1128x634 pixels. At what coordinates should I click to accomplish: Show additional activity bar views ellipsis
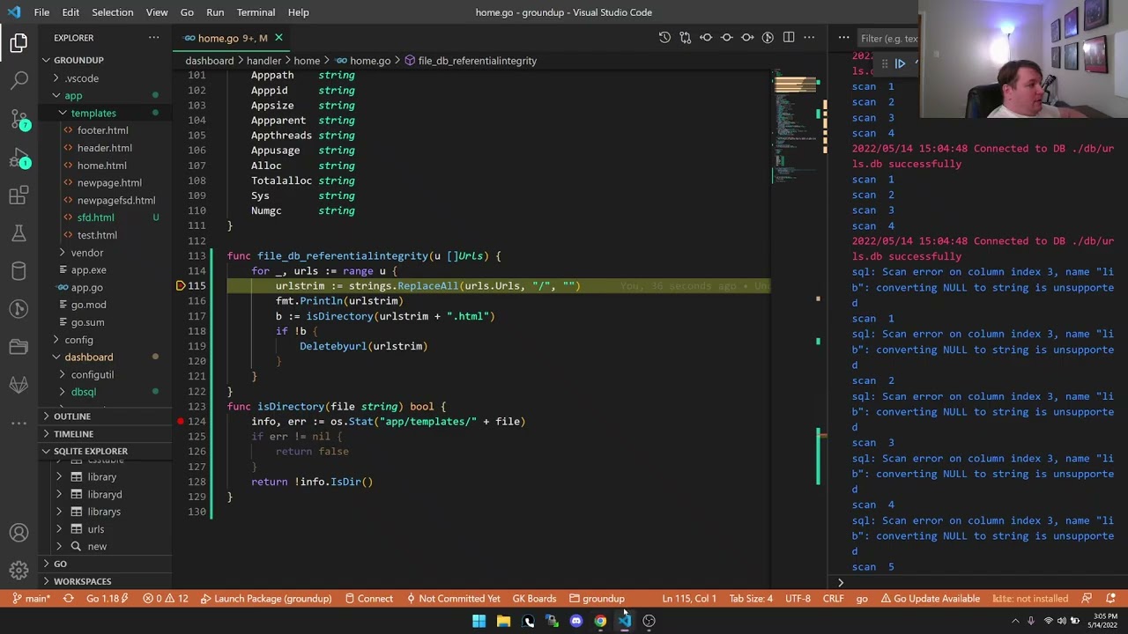pyautogui.click(x=19, y=423)
